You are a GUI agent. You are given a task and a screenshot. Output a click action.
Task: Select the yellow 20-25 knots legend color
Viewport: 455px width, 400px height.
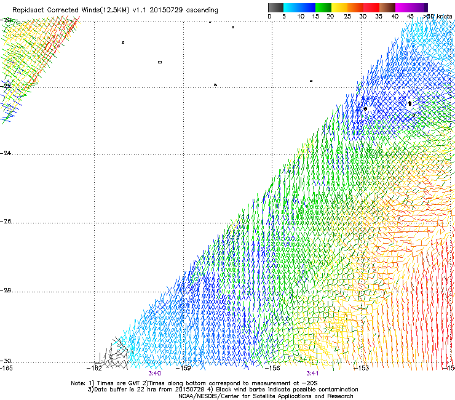click(339, 7)
